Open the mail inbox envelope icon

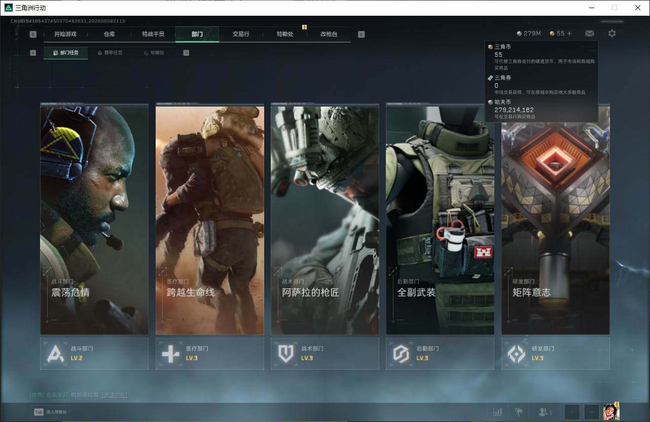[590, 33]
